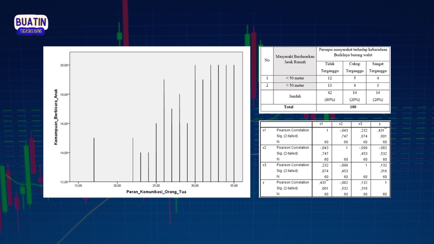Select the 'Sangat Terganggu' column header

coord(378,67)
